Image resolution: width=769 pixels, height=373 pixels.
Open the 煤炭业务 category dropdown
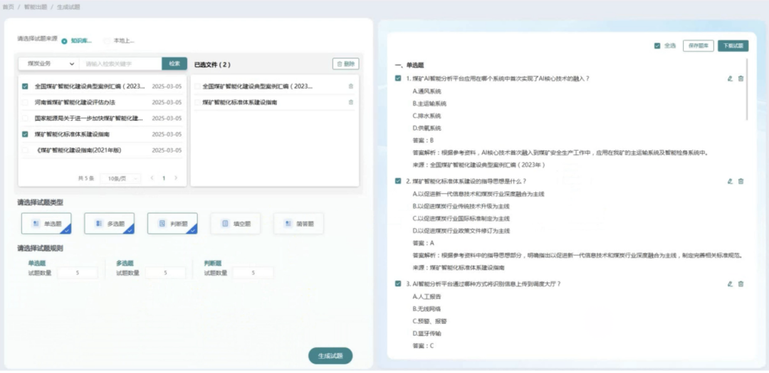[48, 64]
